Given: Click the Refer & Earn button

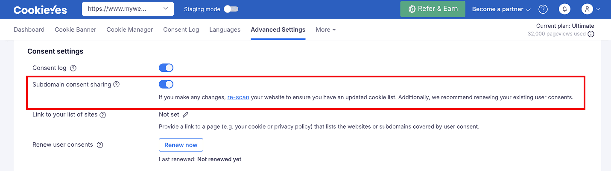Looking at the screenshot, I should coord(433,9).
